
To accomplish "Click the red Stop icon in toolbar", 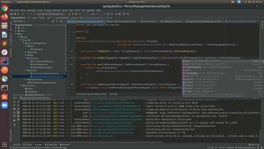I will 80,14.
